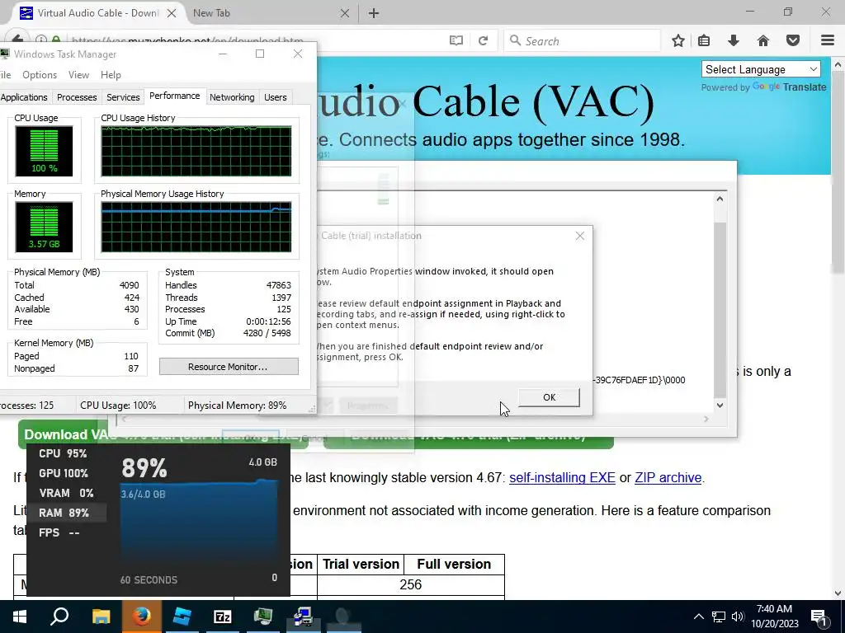
Task: Open File Explorer from the taskbar
Action: (x=101, y=617)
